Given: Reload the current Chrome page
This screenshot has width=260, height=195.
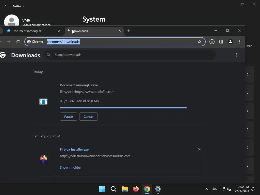Looking at the screenshot, I should [18, 42].
